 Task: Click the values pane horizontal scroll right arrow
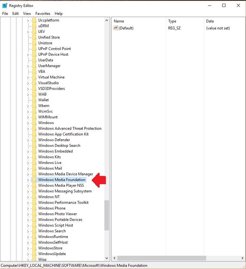tap(243, 258)
